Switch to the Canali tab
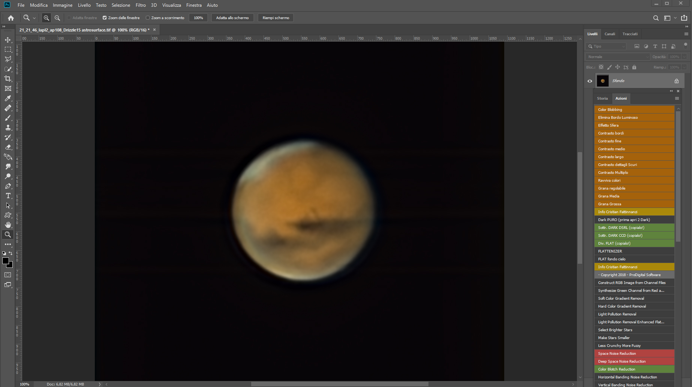 point(610,34)
